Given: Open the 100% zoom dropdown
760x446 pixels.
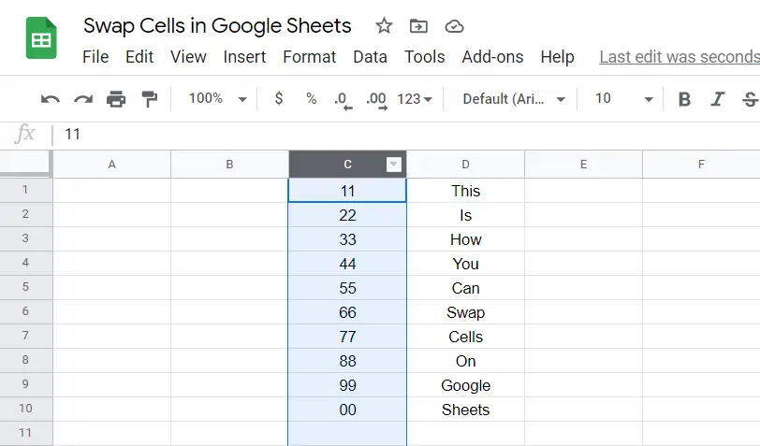Looking at the screenshot, I should [x=218, y=99].
